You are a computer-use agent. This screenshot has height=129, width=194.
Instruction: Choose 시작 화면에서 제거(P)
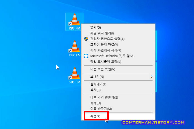pyautogui.click(x=118, y=50)
